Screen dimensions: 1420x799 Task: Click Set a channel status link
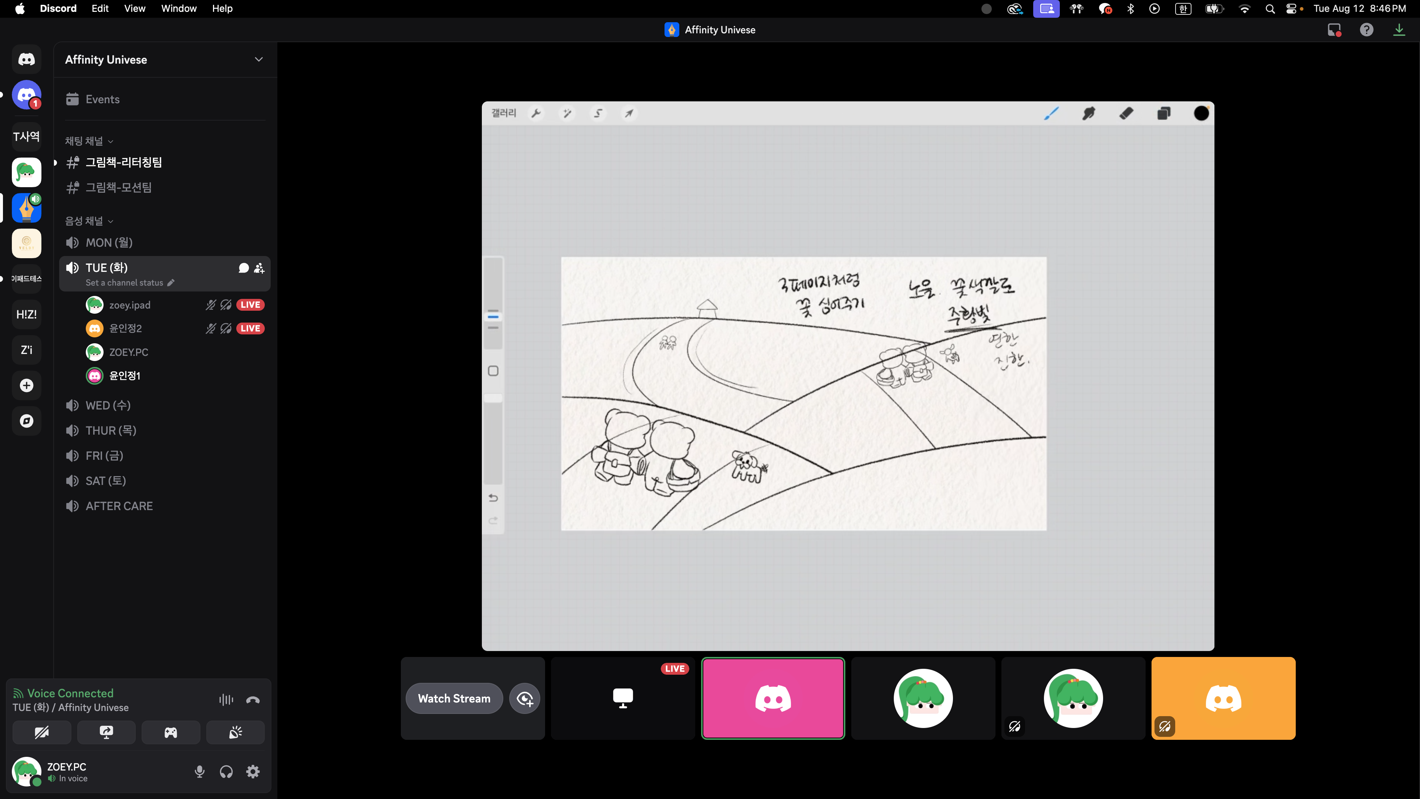[x=125, y=282]
